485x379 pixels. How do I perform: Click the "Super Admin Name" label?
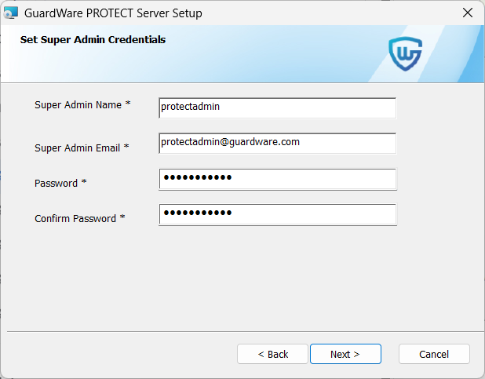pyautogui.click(x=78, y=104)
